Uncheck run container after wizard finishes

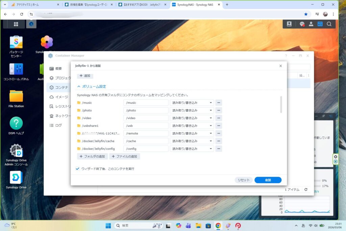78,168
